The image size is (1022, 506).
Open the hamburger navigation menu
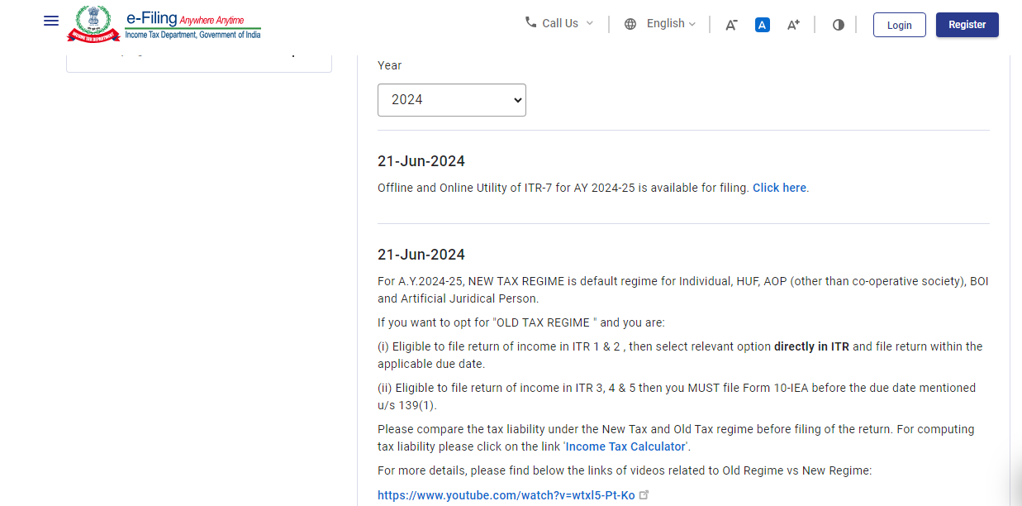[51, 21]
